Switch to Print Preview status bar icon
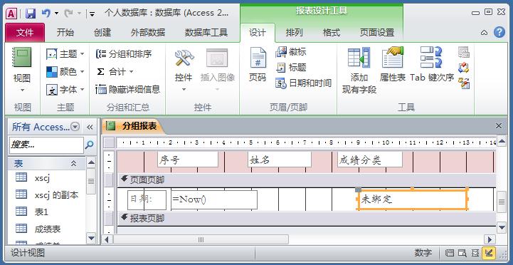Image resolution: width=513 pixels, height=265 pixels. tap(462, 253)
